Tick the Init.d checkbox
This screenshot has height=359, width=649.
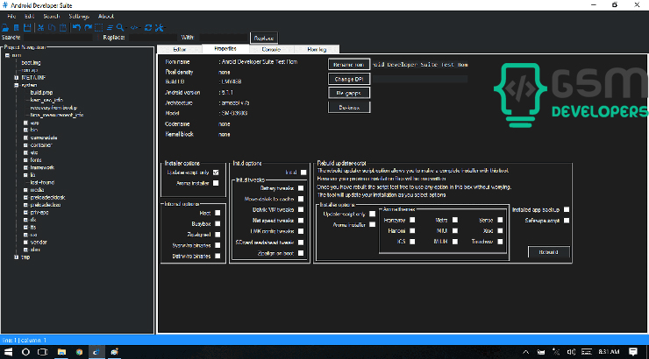[x=303, y=172]
